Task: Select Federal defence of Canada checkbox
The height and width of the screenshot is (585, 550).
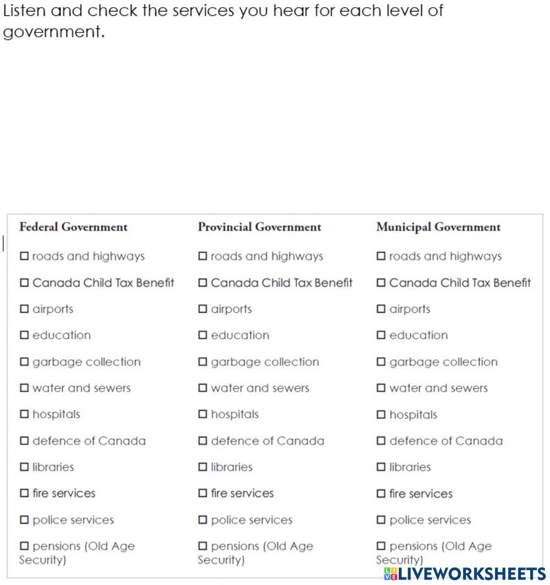Action: [24, 441]
